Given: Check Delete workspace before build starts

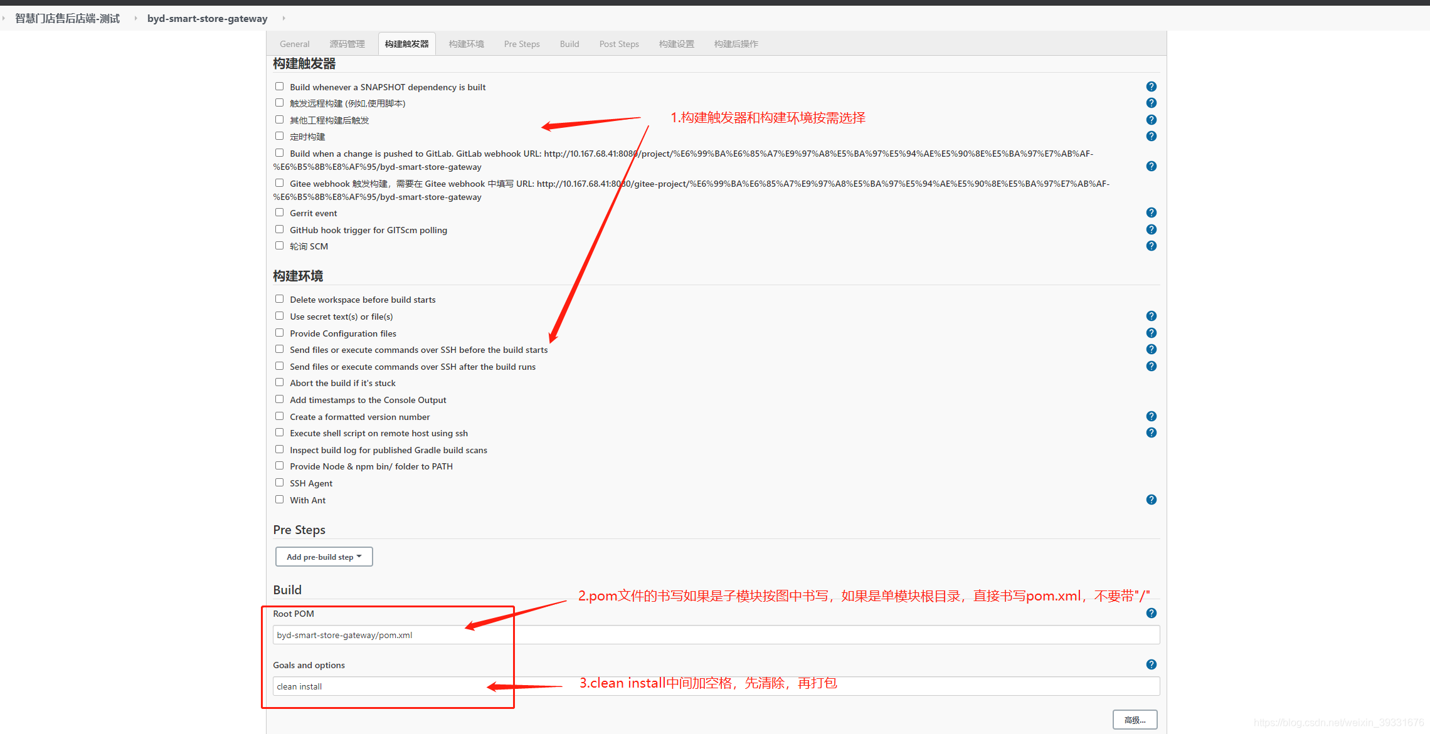Looking at the screenshot, I should (279, 299).
